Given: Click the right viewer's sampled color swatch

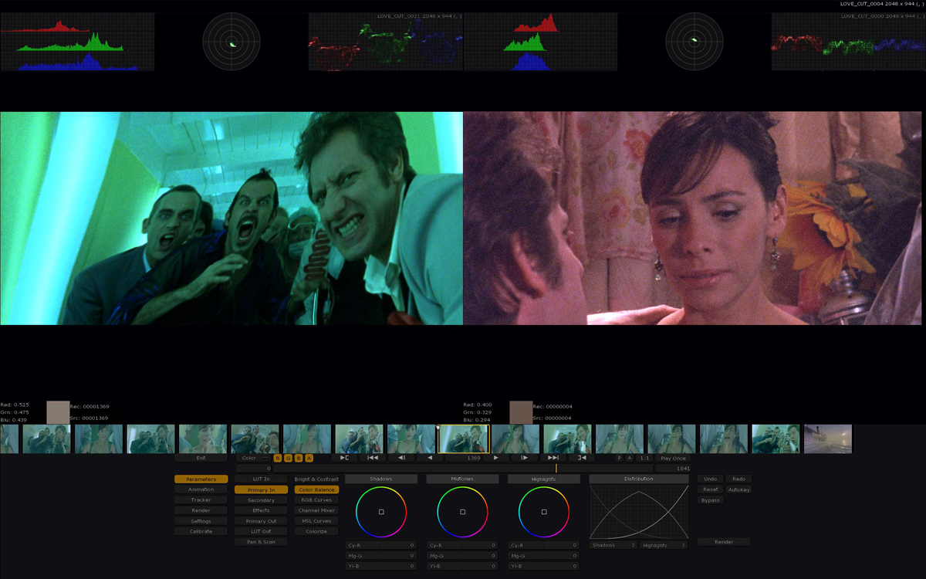Looking at the screenshot, I should 521,412.
